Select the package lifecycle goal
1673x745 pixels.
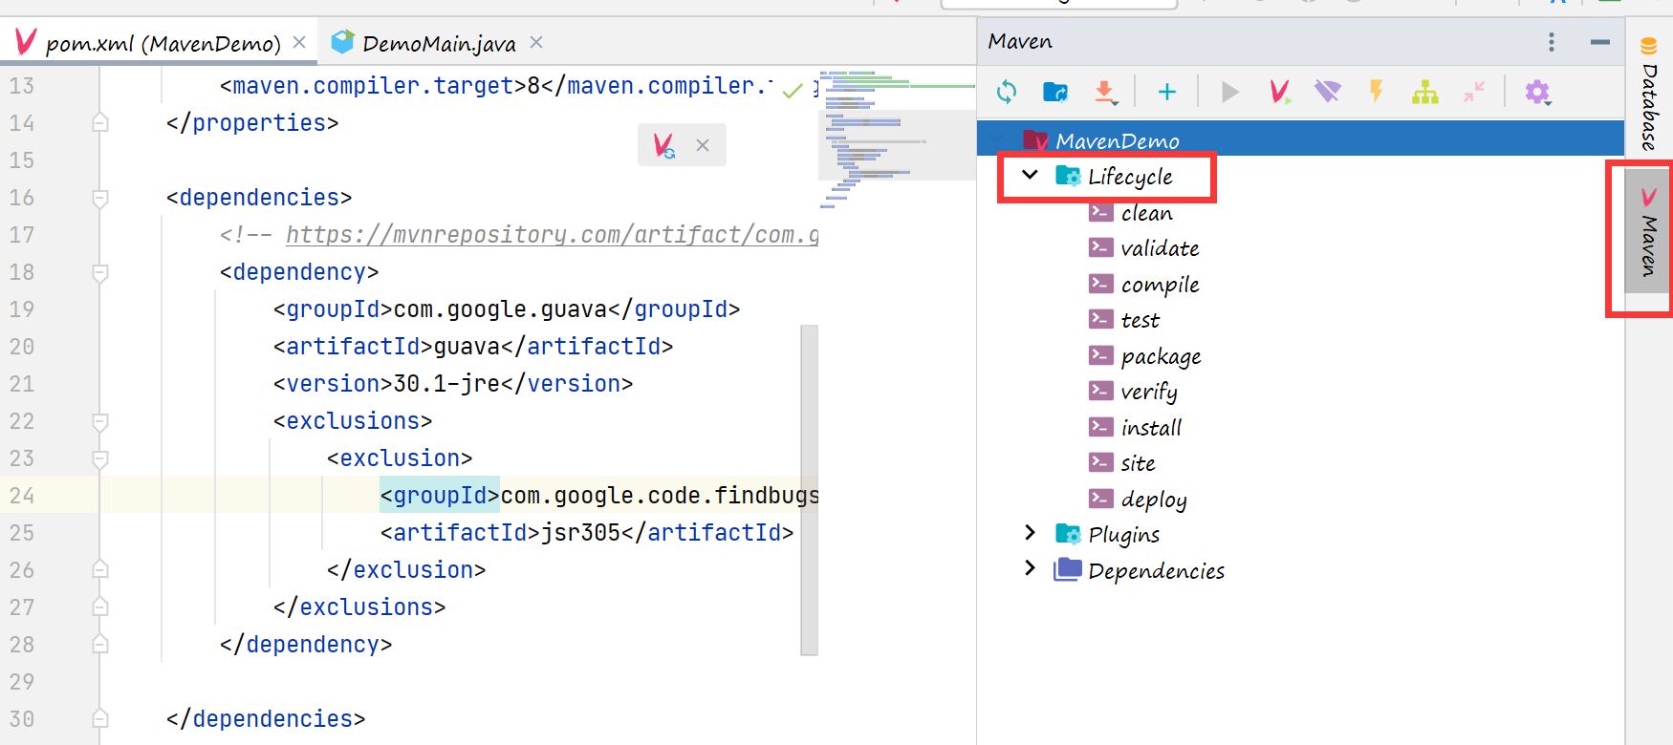coord(1161,356)
